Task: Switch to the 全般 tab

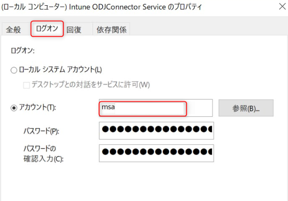Action: (13, 30)
